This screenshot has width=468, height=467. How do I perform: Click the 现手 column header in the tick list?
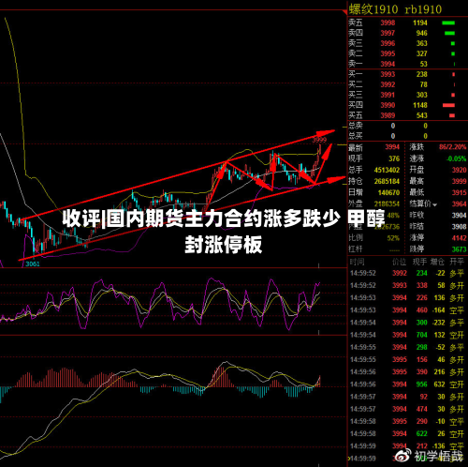[x=419, y=262]
